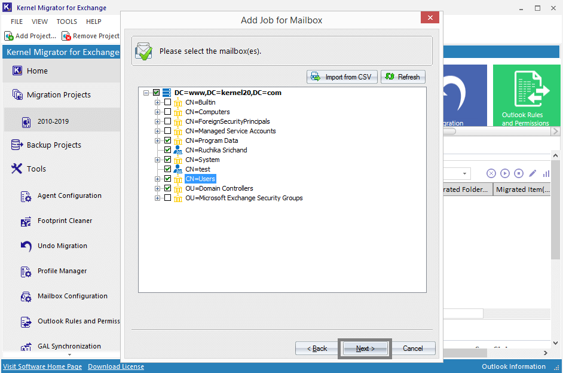Uncheck the CN=System checkbox
The width and height of the screenshot is (563, 373).
point(168,160)
